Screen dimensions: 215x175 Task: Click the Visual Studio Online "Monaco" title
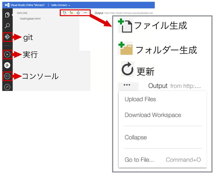(x=28, y=5)
